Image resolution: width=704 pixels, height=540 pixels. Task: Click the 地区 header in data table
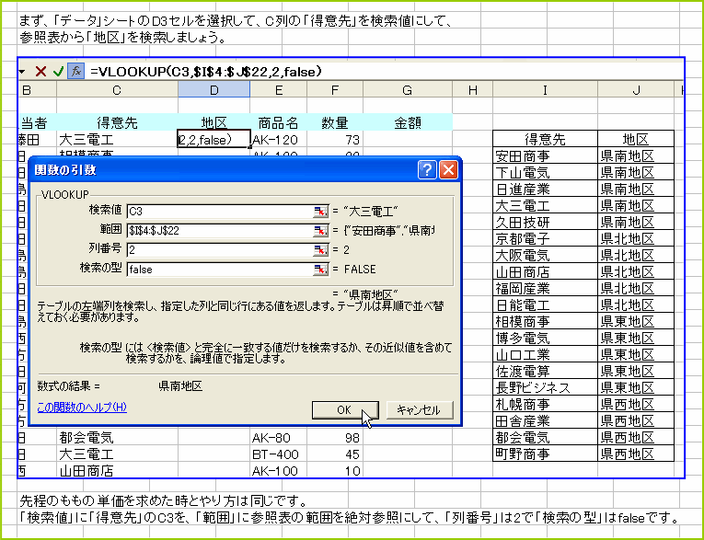[x=214, y=122]
